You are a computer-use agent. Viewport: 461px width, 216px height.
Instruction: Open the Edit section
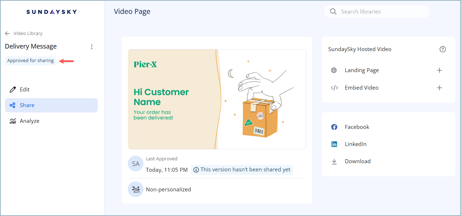click(x=25, y=90)
